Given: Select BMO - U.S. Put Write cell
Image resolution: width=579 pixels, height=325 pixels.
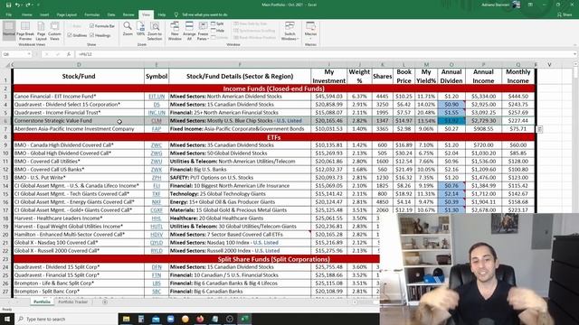Looking at the screenshot, I should tap(79, 177).
